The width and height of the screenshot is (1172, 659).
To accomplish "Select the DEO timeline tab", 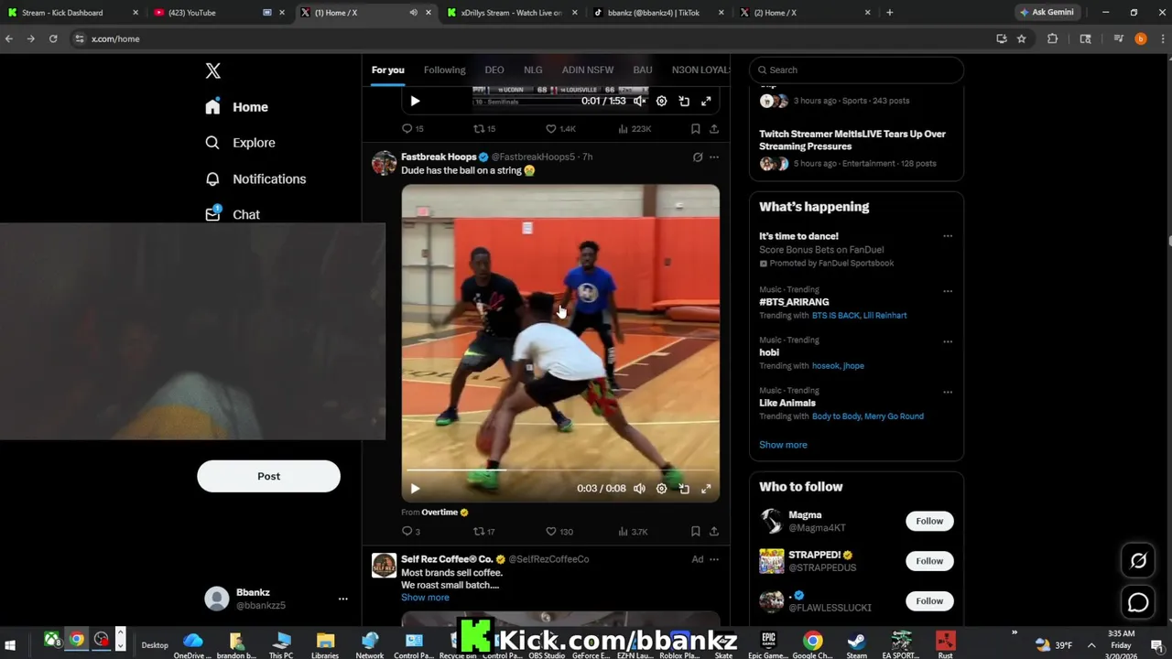I will click(494, 70).
